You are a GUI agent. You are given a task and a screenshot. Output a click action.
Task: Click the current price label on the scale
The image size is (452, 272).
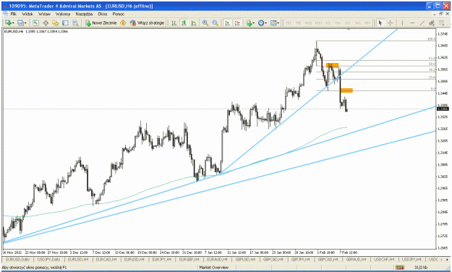[443, 109]
